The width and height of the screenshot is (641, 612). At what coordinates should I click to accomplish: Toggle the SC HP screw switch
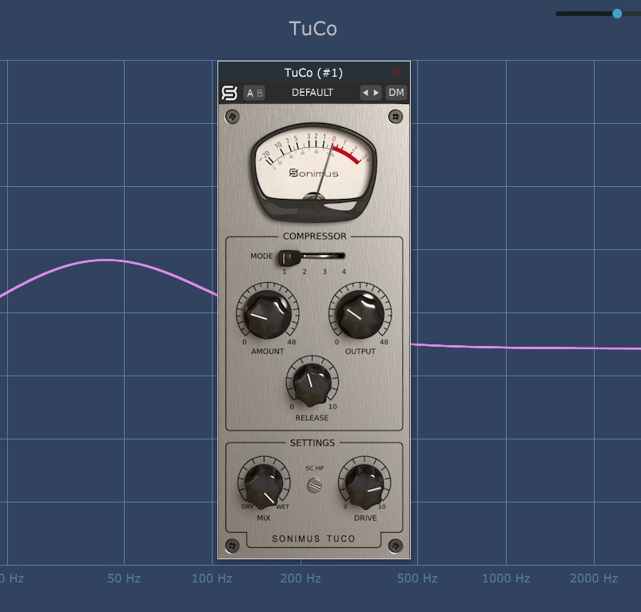[x=314, y=485]
